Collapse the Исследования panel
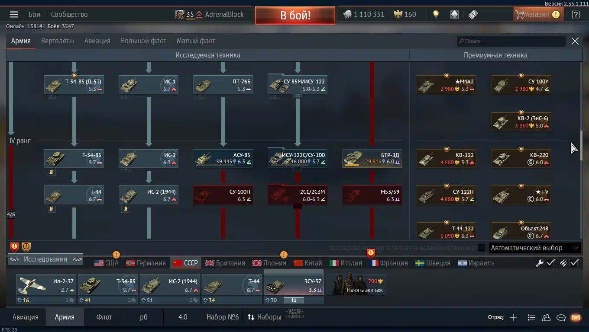 (x=45, y=259)
